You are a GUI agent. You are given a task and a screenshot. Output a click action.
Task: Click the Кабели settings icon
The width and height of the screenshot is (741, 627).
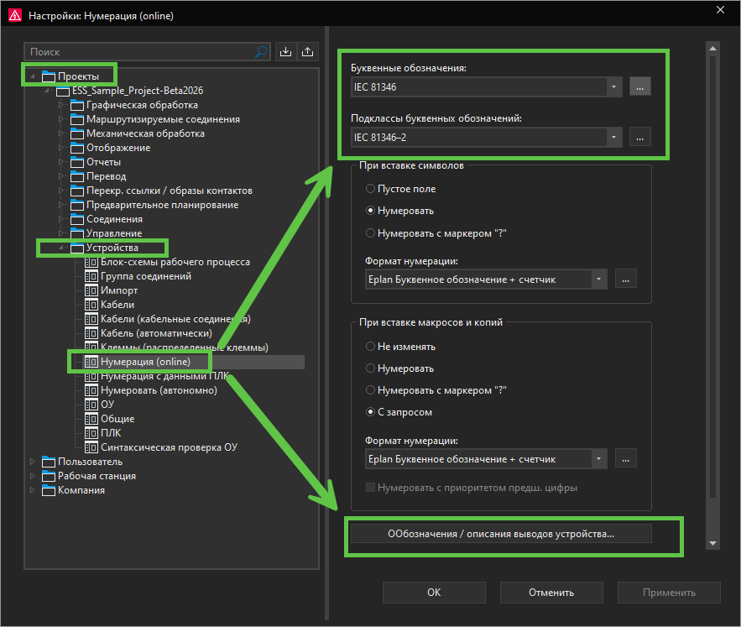(91, 305)
